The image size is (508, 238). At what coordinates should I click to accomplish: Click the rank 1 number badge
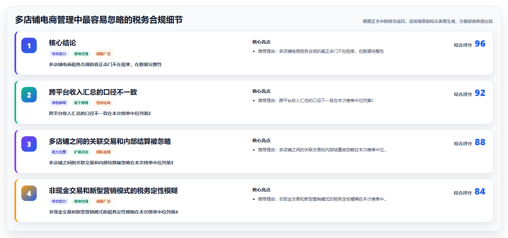(x=29, y=45)
